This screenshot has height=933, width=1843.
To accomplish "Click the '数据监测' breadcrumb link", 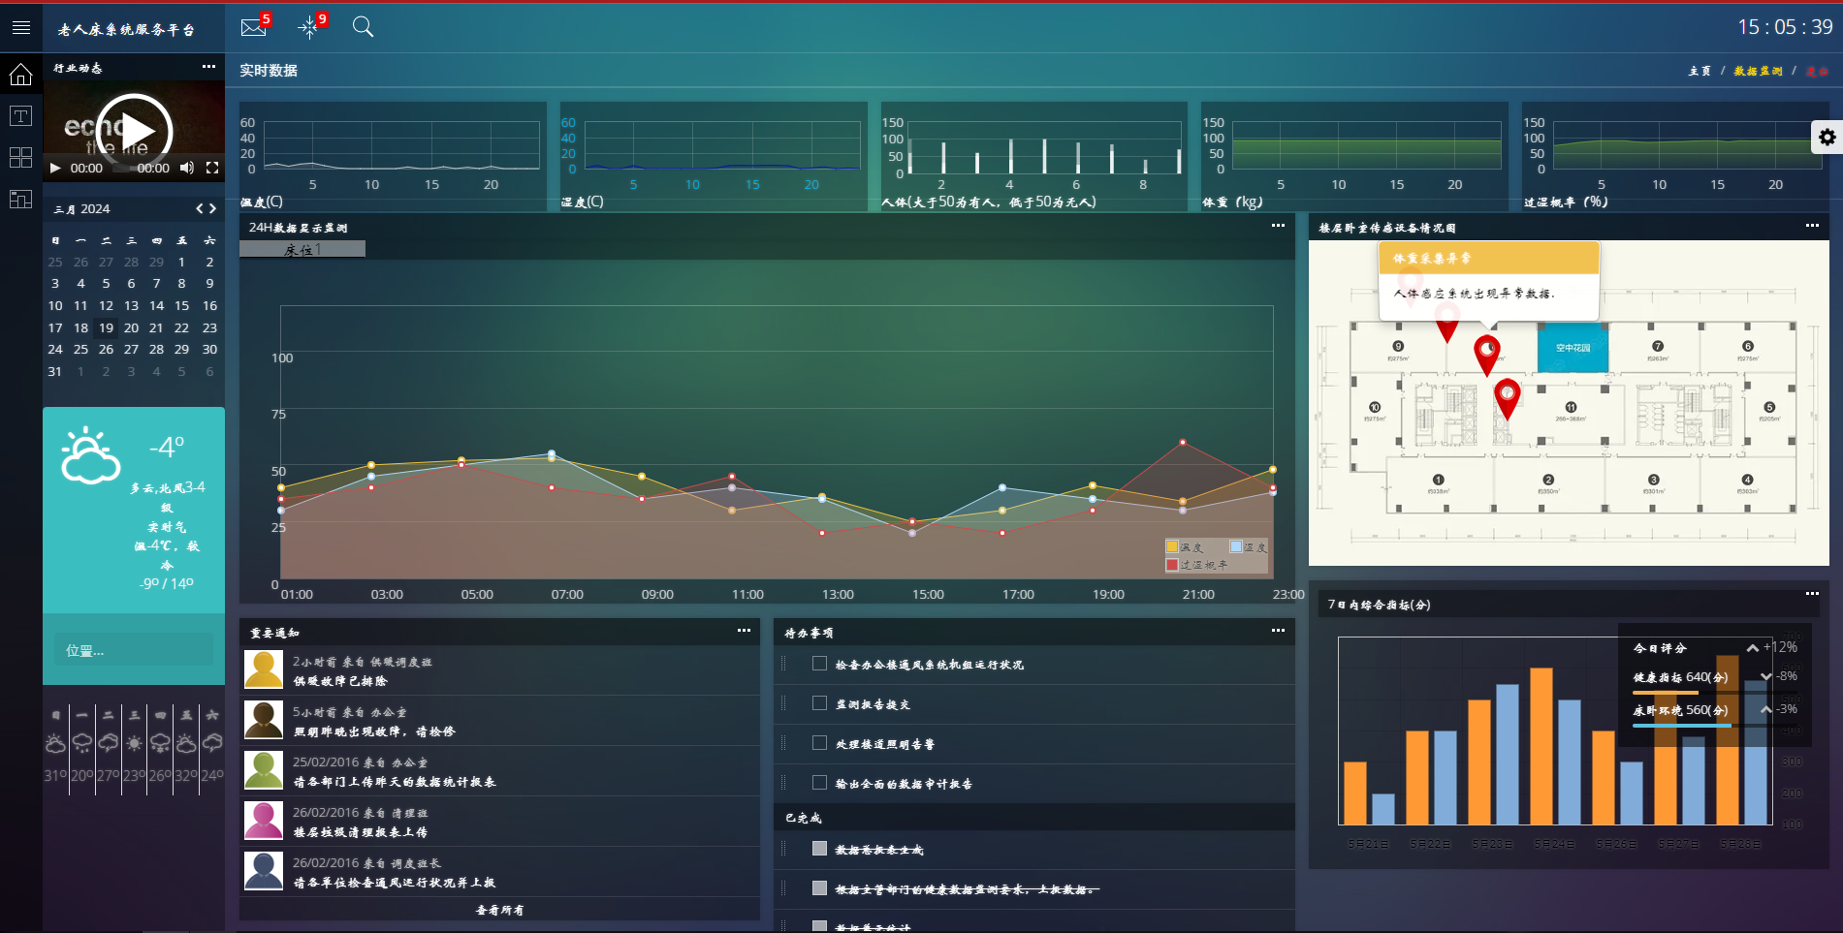I will 1757,71.
